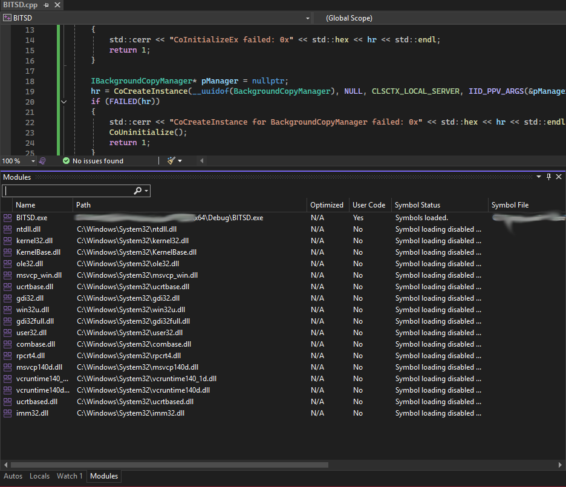The height and width of the screenshot is (487, 566).
Task: Click the BITSD.cpp tab title
Action: [x=21, y=5]
